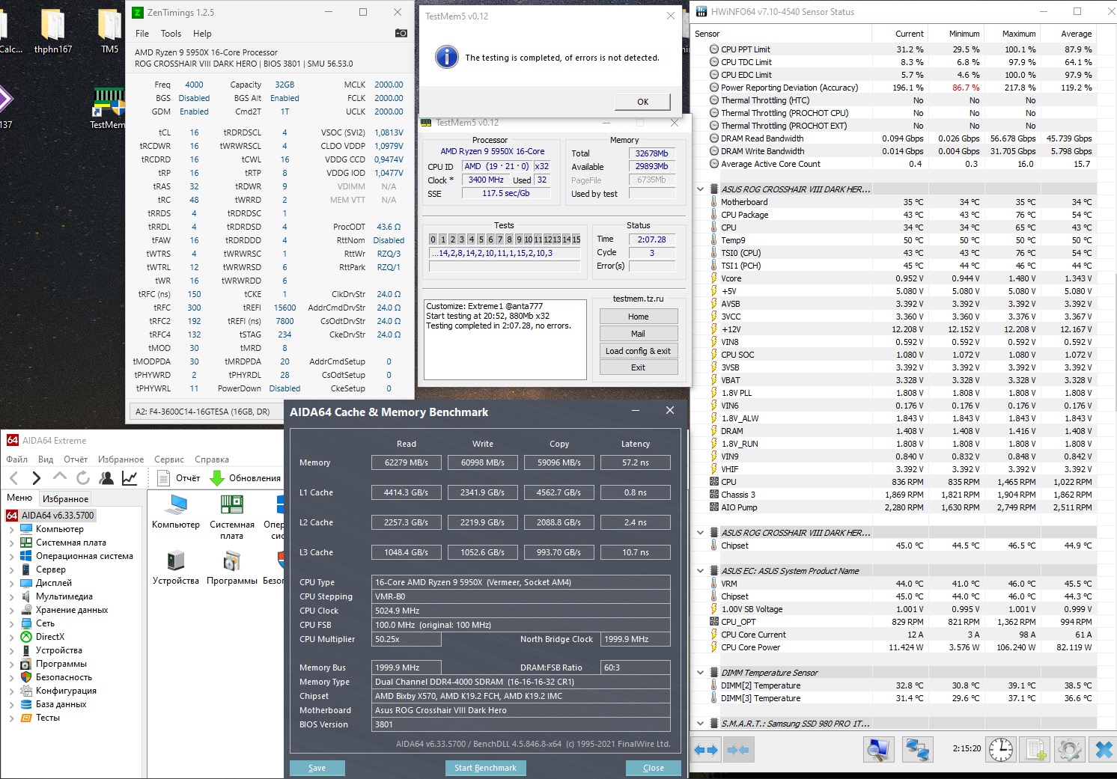Collapse first ASUS ROG CROSSHAIR VIII sensor group
Viewport: 1117px width, 779px height.
point(700,189)
